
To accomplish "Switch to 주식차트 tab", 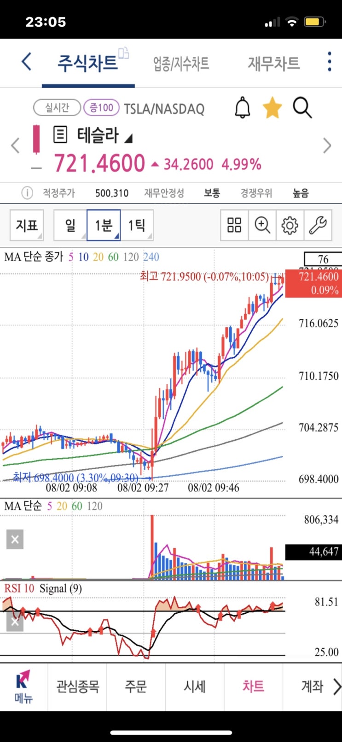I will tap(87, 63).
